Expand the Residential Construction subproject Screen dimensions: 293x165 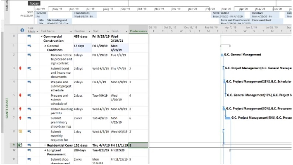(45, 145)
